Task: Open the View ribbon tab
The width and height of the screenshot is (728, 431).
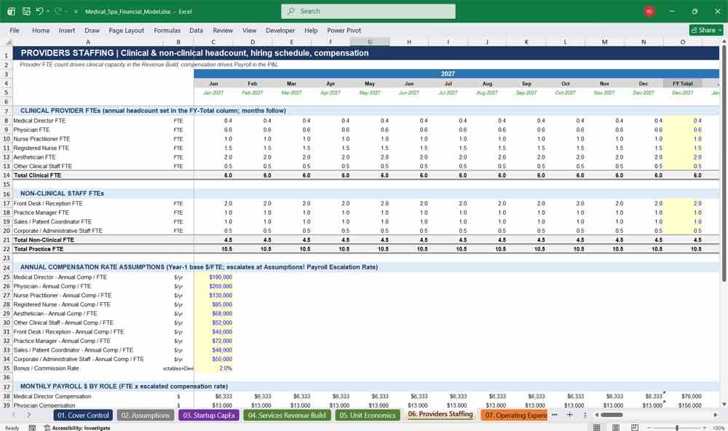Action: tap(249, 30)
